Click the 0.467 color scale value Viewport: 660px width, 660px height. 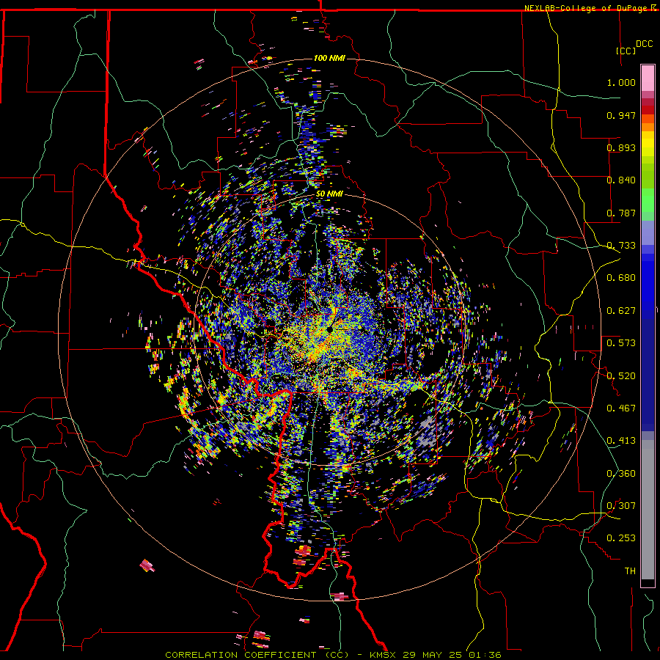[621, 408]
